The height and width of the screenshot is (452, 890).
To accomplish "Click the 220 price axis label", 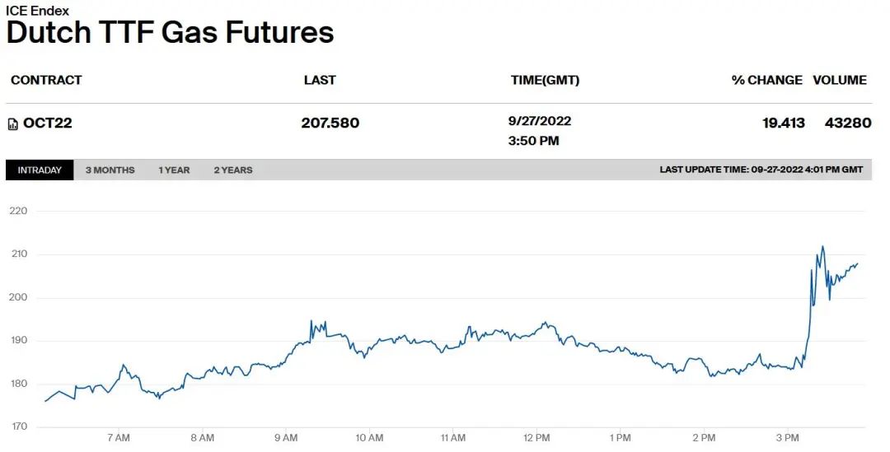I will [18, 211].
